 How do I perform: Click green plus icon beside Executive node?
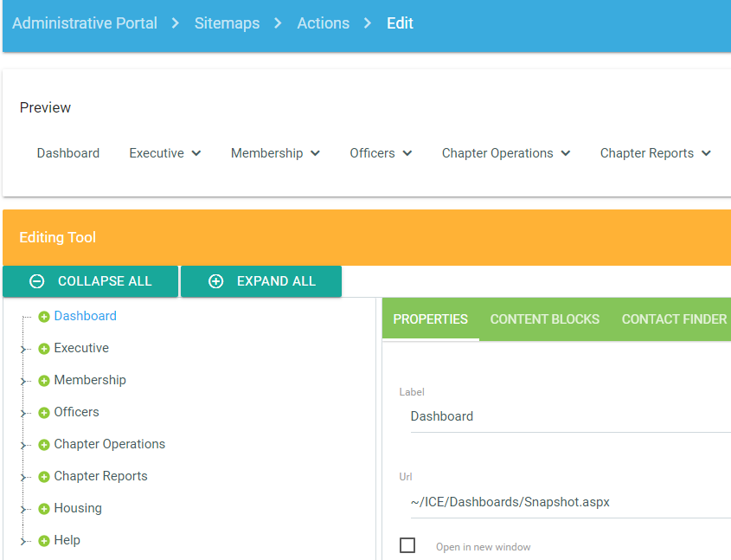44,349
